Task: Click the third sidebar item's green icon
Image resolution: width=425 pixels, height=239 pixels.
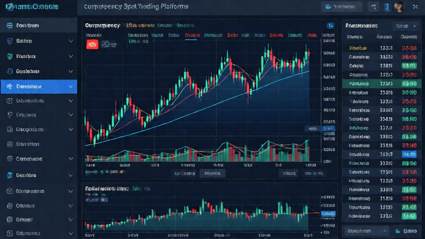Action: pyautogui.click(x=10, y=56)
